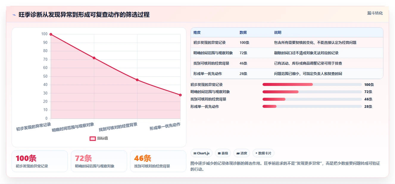Screen dimensions: 395x184
Task: Click table value 28条
Action: click(x=243, y=74)
